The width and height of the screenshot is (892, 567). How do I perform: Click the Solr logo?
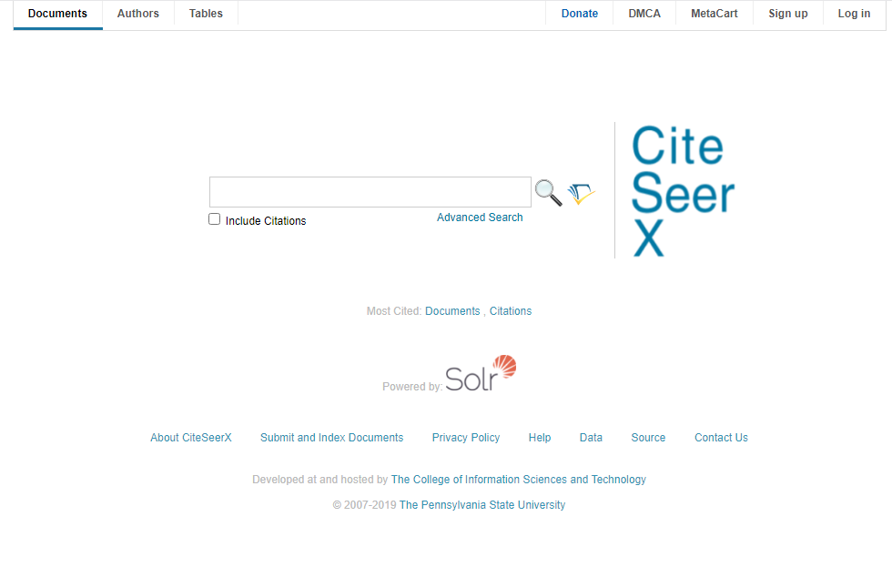click(x=481, y=373)
